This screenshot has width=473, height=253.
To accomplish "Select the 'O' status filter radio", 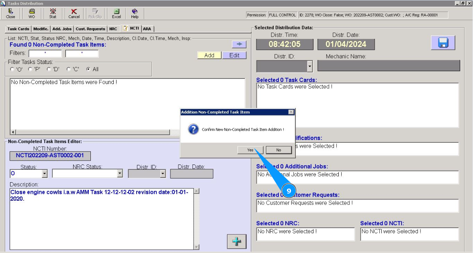I will [x=12, y=69].
